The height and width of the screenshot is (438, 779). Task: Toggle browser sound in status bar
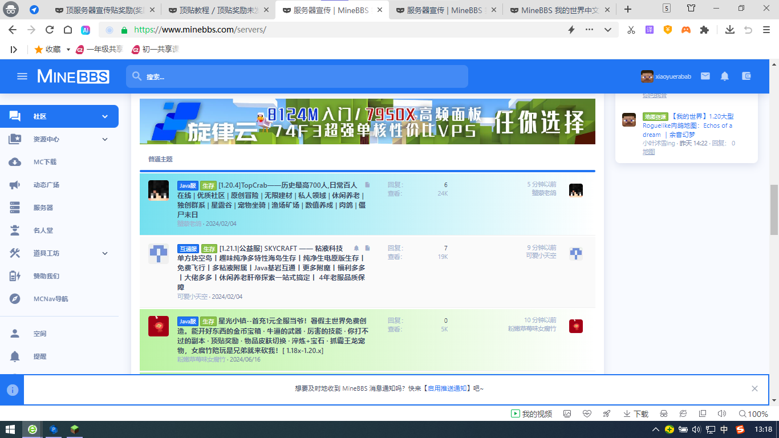click(721, 413)
